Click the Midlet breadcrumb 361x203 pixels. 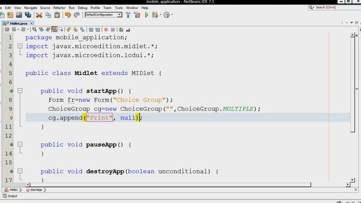[x=11, y=190]
